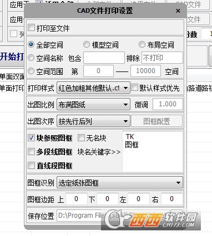212x236 pixels.
Task: Select the 布局空间 radio button
Action: coord(142,44)
